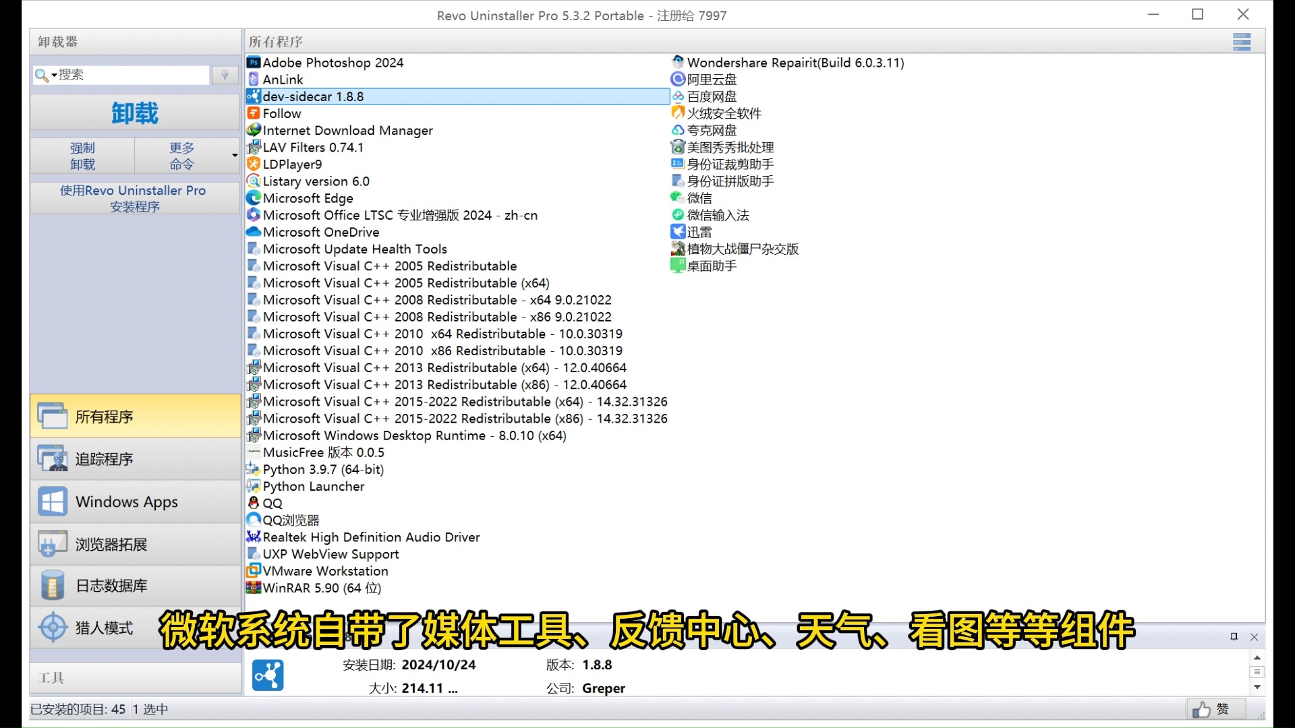The height and width of the screenshot is (728, 1295).
Task: Click the Follow app icon
Action: pyautogui.click(x=254, y=113)
